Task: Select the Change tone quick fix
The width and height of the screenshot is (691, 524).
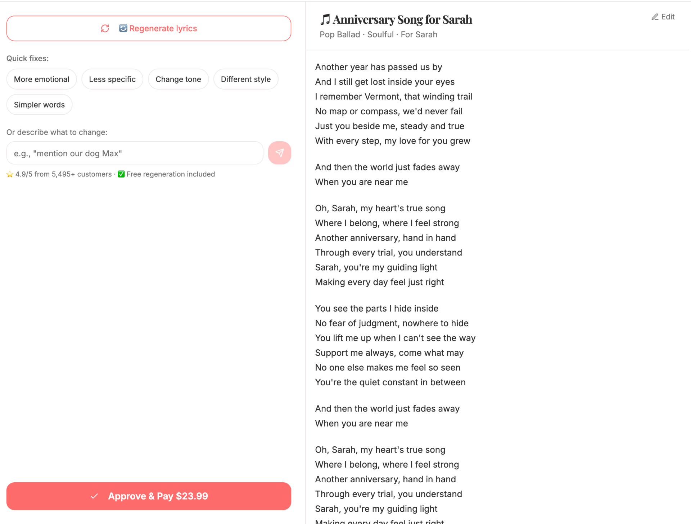Action: point(178,79)
